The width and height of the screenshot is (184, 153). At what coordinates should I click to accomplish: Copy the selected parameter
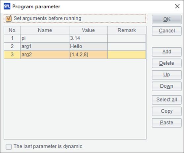tap(166, 111)
